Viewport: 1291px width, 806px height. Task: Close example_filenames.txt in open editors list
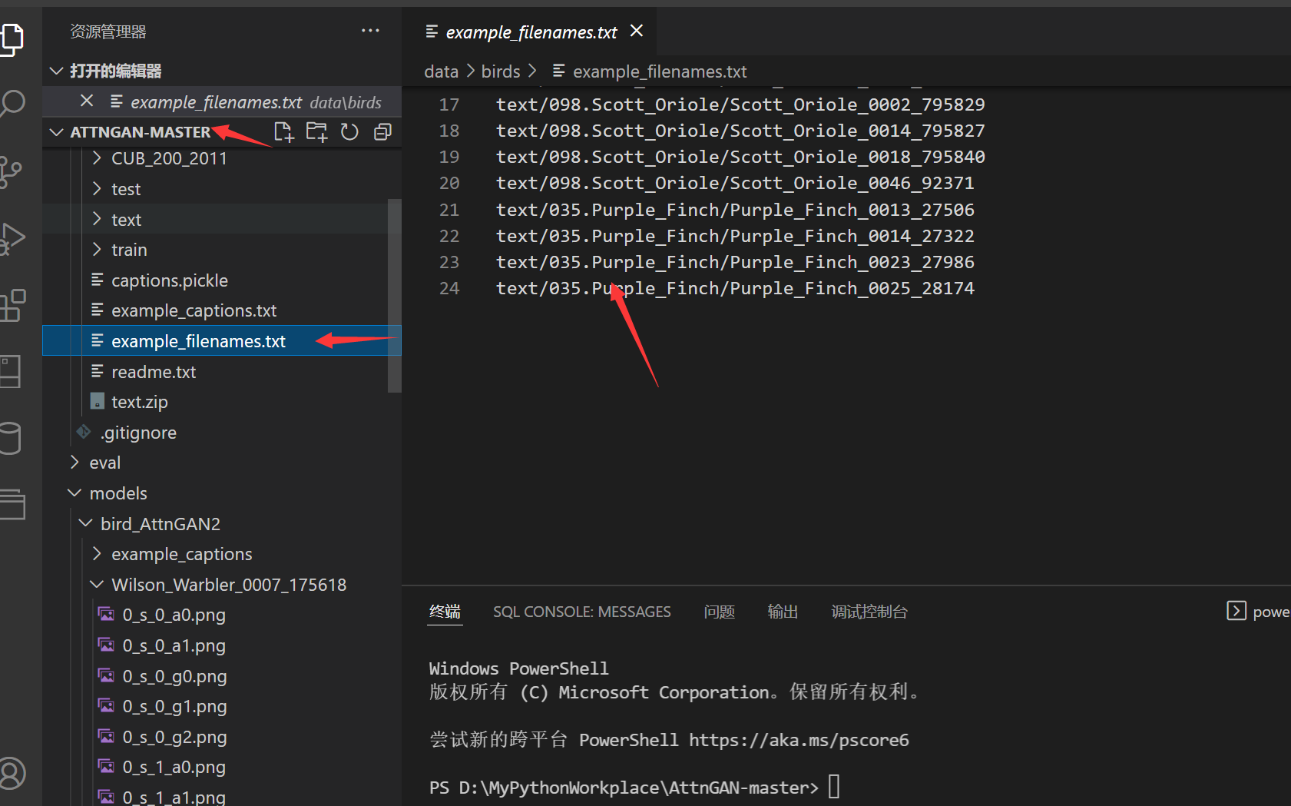[87, 101]
